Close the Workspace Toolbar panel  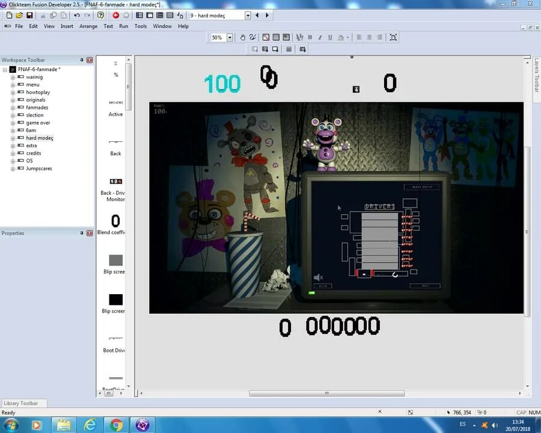pyautogui.click(x=90, y=60)
